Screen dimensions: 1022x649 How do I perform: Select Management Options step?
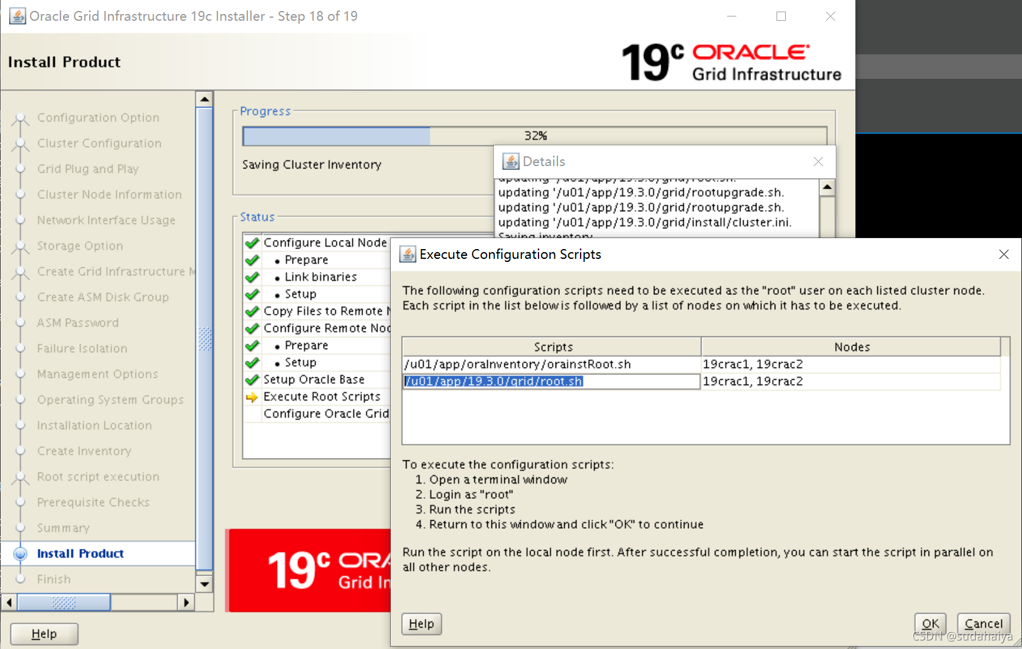click(x=97, y=374)
